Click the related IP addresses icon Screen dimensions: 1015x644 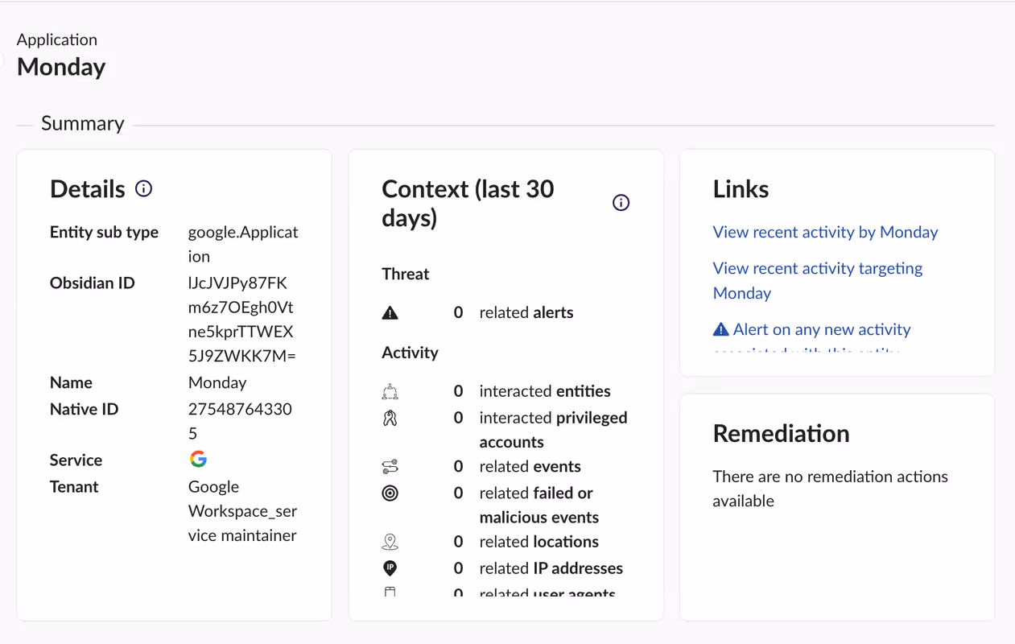(390, 568)
